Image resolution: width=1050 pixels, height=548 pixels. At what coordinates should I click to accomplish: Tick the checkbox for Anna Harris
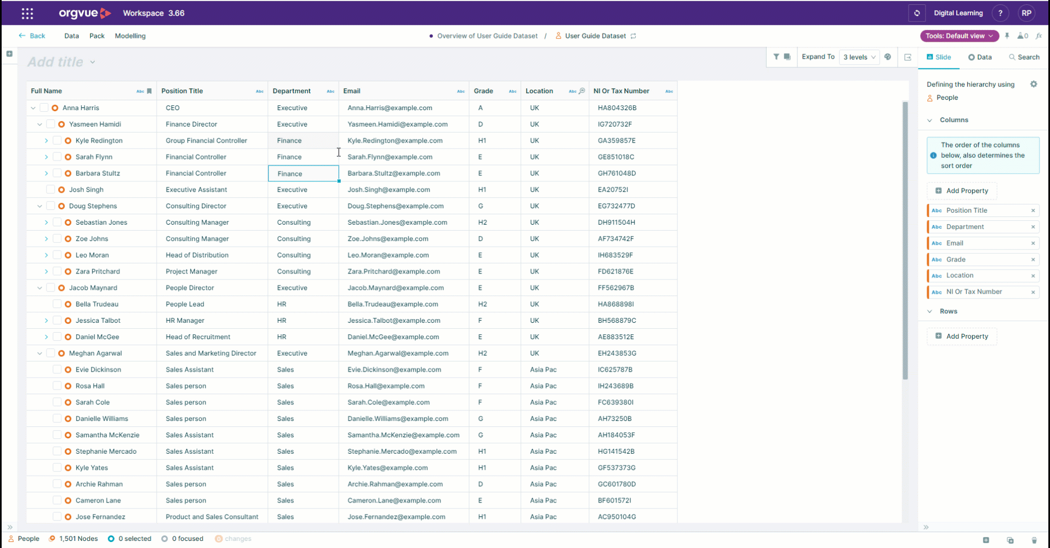[x=44, y=108]
